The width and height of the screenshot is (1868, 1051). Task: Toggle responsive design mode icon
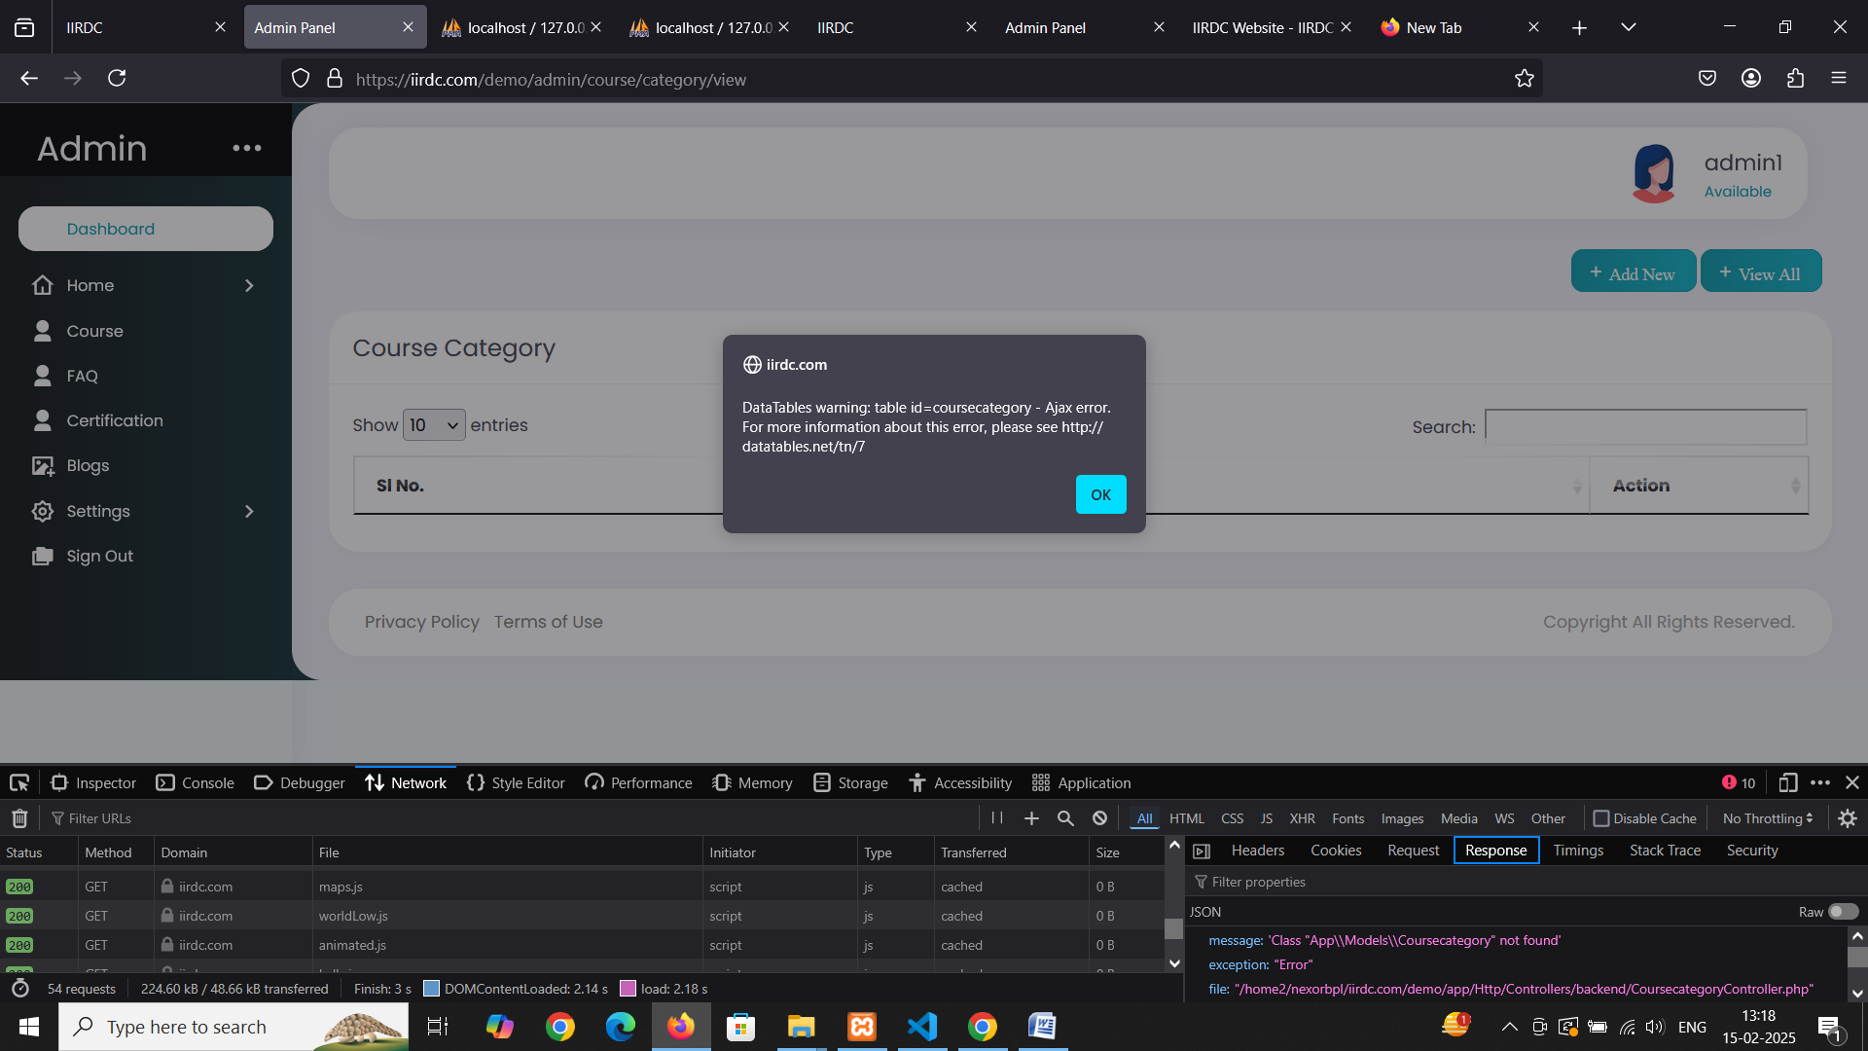tap(1787, 782)
